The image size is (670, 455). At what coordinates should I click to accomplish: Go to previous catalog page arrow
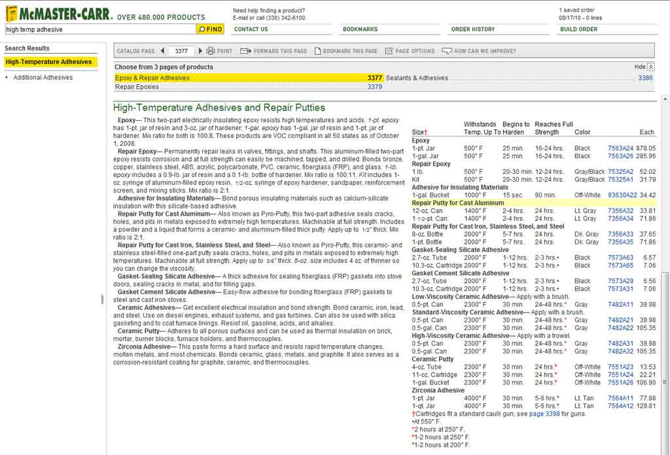[x=161, y=51]
